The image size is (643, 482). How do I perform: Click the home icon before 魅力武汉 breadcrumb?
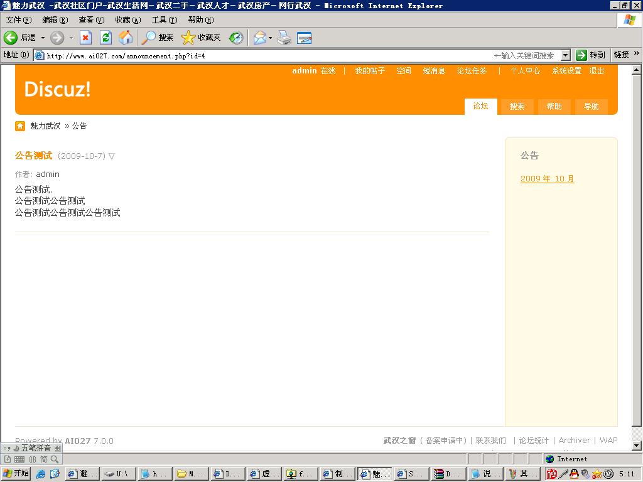pos(19,126)
